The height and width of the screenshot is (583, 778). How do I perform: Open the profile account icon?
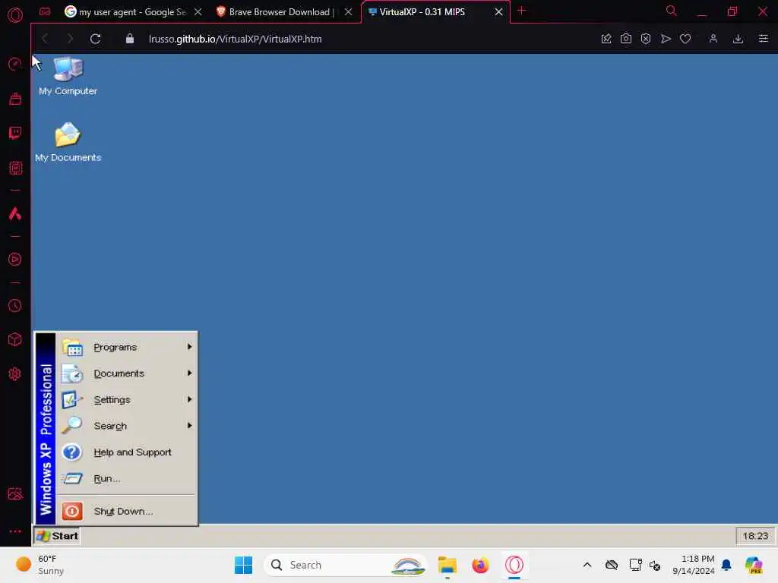713,39
